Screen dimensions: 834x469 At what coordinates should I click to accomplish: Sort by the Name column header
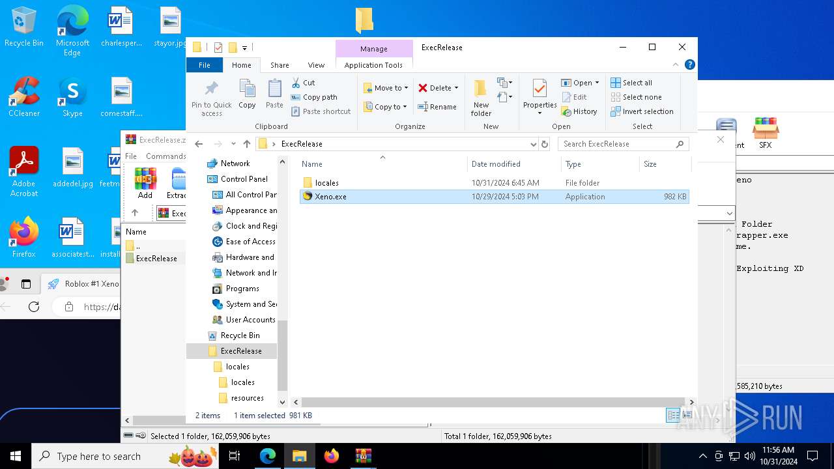382,164
